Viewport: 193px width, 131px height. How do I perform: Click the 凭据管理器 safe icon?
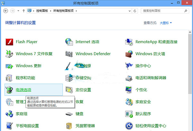[x=69, y=126]
